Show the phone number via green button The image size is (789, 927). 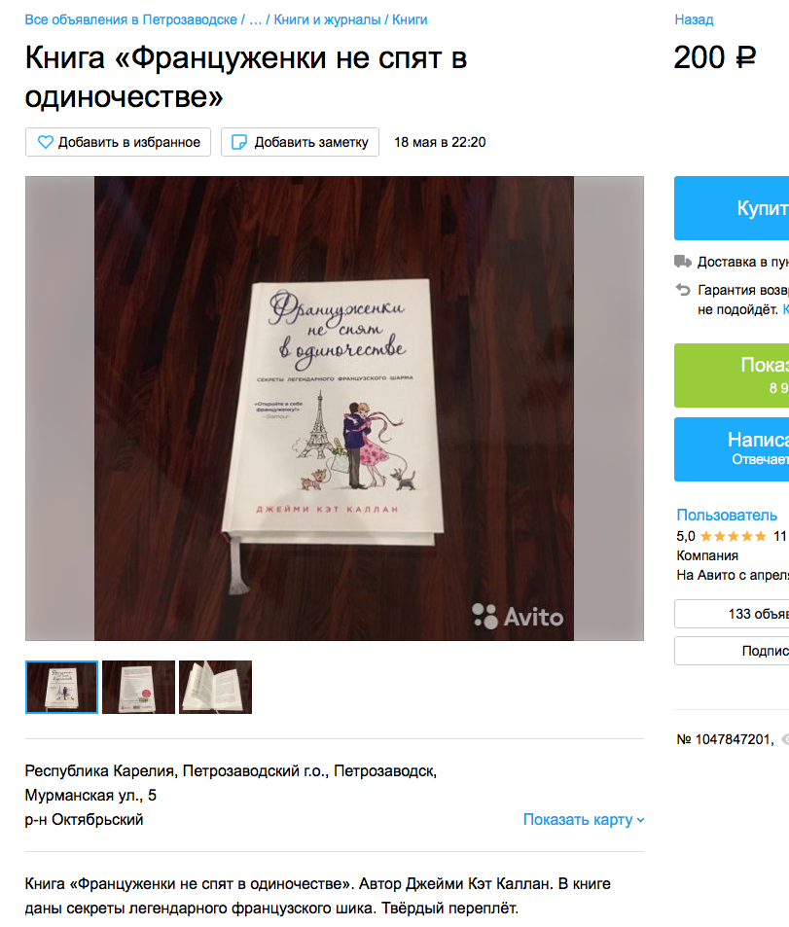pyautogui.click(x=732, y=375)
